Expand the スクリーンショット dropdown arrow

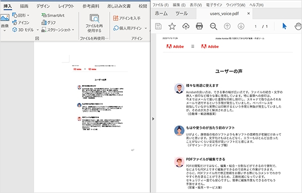73,30
